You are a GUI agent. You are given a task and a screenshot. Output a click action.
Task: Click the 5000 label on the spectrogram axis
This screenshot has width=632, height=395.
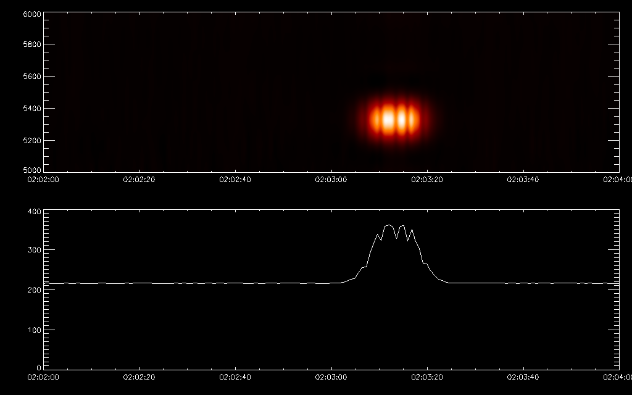(33, 170)
